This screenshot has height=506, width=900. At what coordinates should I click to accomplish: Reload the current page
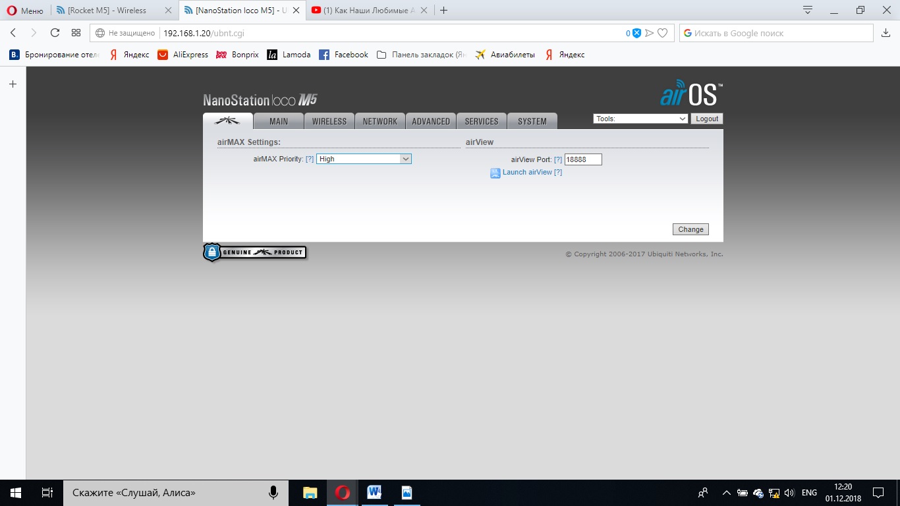click(x=55, y=33)
